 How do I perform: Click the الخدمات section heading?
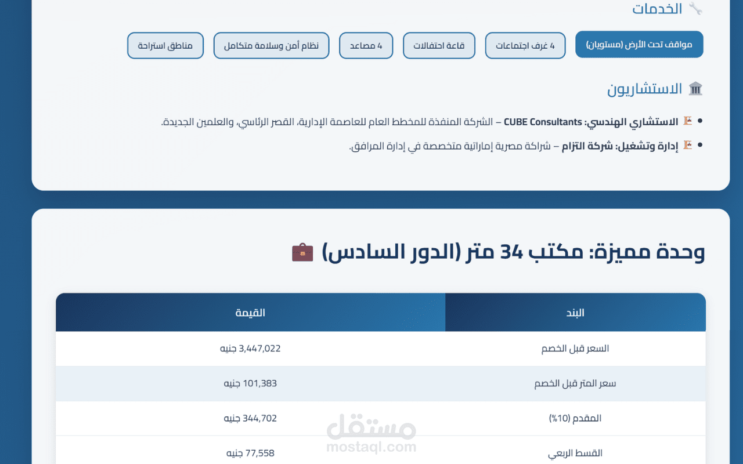tap(657, 9)
